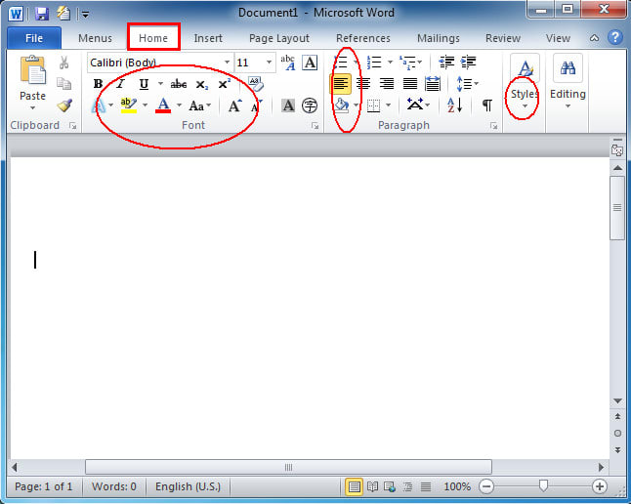
Task: Click the Cut scissors icon
Action: click(x=63, y=63)
